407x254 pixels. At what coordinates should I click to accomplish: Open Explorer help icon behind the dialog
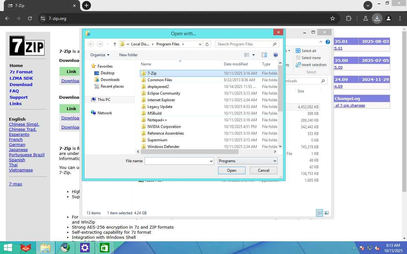tap(328, 42)
